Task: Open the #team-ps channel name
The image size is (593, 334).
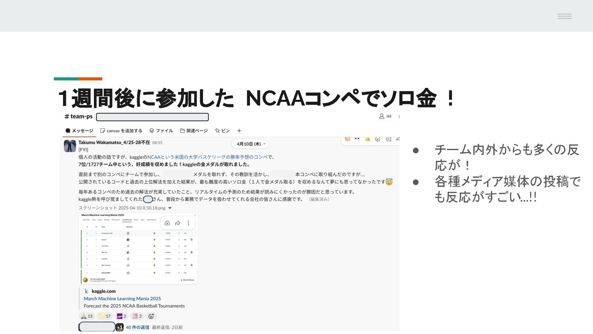Action: click(x=78, y=116)
